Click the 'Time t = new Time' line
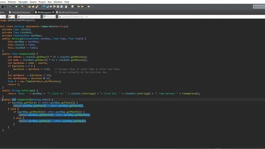The height and width of the screenshot is (149, 265). click(x=34, y=81)
